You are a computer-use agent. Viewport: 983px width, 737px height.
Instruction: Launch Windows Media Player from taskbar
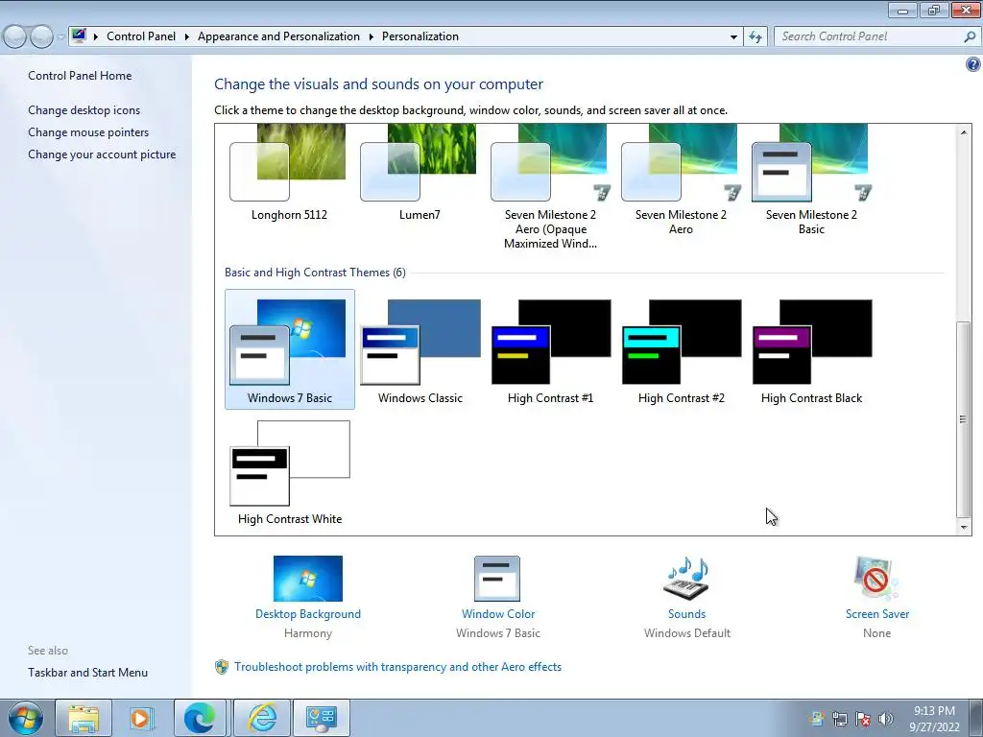click(142, 718)
